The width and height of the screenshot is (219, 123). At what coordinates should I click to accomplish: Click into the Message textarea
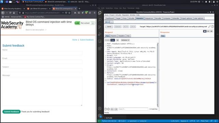(x=42, y=91)
